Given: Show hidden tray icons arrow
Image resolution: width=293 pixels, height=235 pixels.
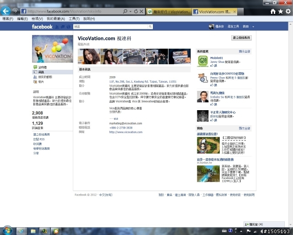Looking at the screenshot, I should (x=241, y=231).
